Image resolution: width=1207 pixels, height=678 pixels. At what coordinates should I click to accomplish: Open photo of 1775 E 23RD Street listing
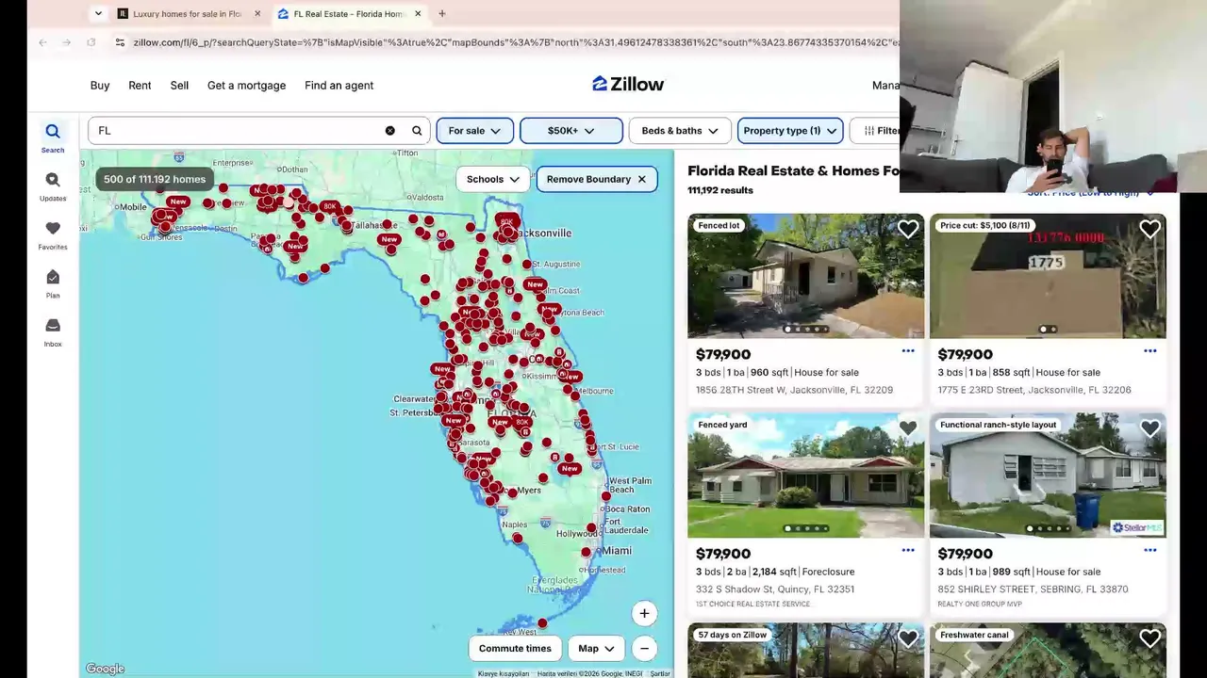pyautogui.click(x=1048, y=276)
